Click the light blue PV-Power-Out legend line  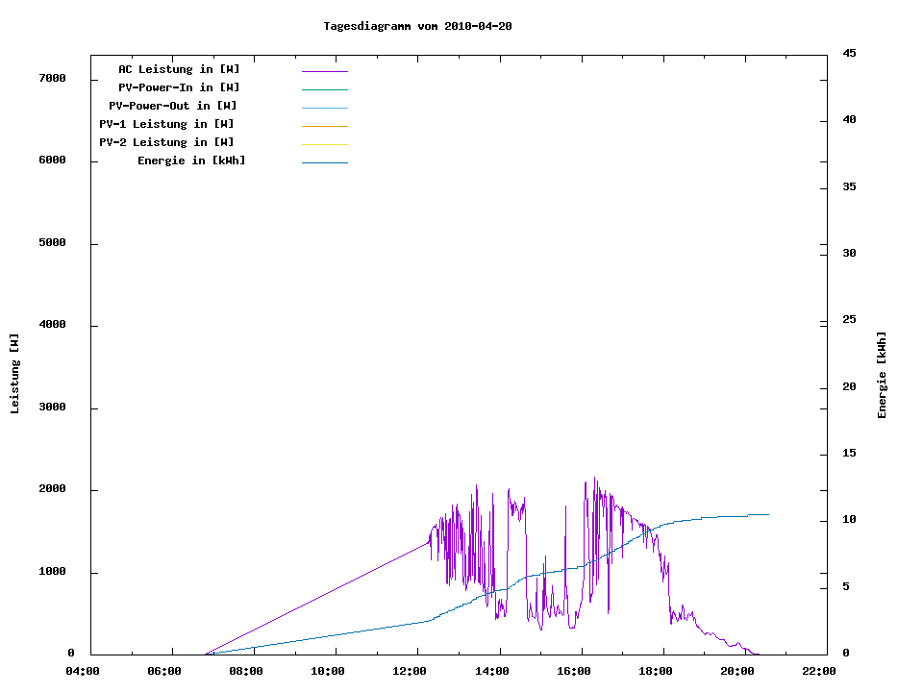[324, 108]
